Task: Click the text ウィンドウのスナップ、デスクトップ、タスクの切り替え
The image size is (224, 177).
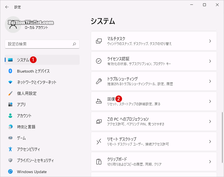Action: click(x=139, y=44)
